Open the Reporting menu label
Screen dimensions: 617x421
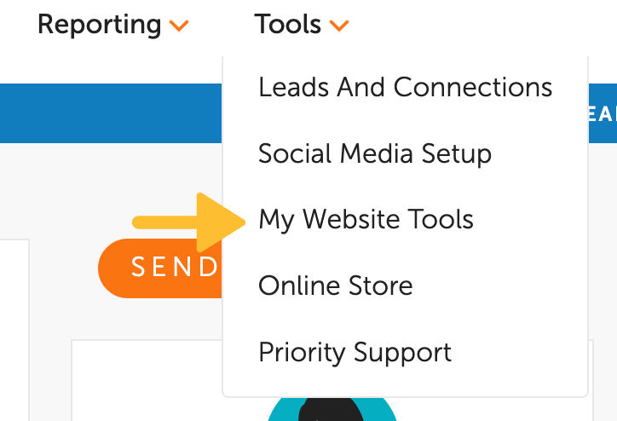pos(99,25)
